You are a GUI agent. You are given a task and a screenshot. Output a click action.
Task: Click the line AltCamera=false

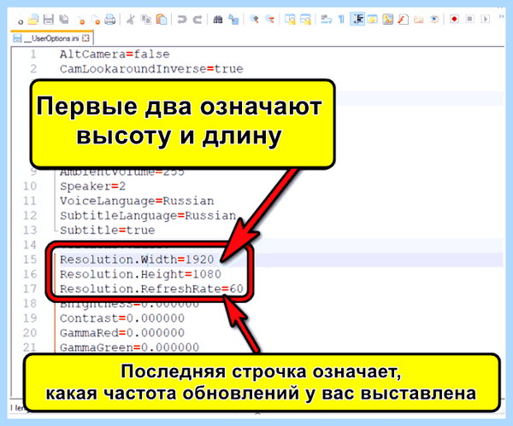click(x=115, y=55)
